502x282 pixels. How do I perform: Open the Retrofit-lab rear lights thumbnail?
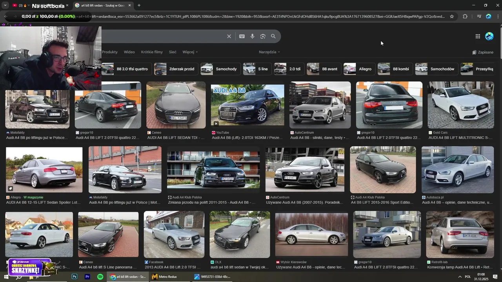coord(460,235)
